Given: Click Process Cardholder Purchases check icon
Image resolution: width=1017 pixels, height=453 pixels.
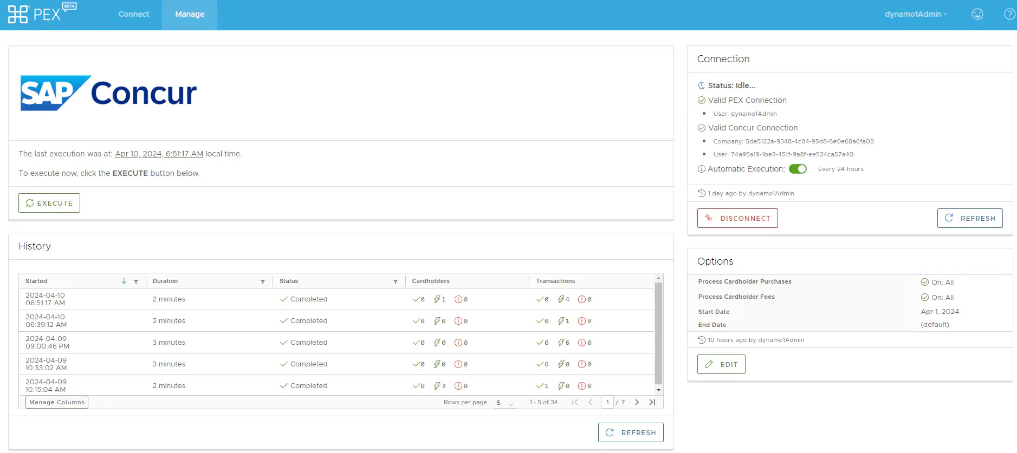Looking at the screenshot, I should pyautogui.click(x=924, y=282).
